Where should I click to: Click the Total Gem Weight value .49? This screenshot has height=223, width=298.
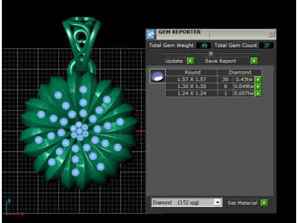[x=204, y=45]
